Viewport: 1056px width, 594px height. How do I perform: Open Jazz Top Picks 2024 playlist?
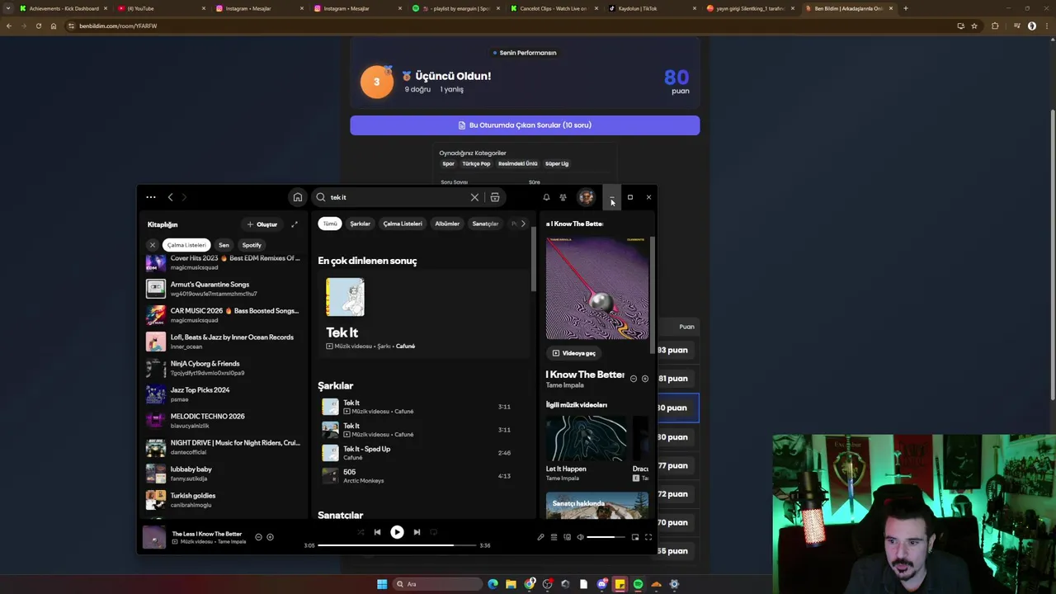(x=224, y=394)
